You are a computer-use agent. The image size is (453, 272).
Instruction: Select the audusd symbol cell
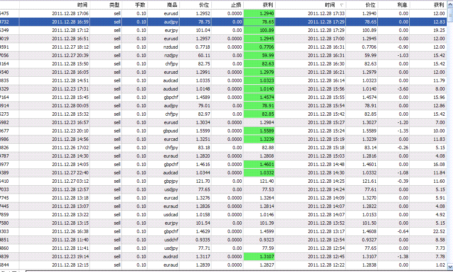tap(171, 89)
